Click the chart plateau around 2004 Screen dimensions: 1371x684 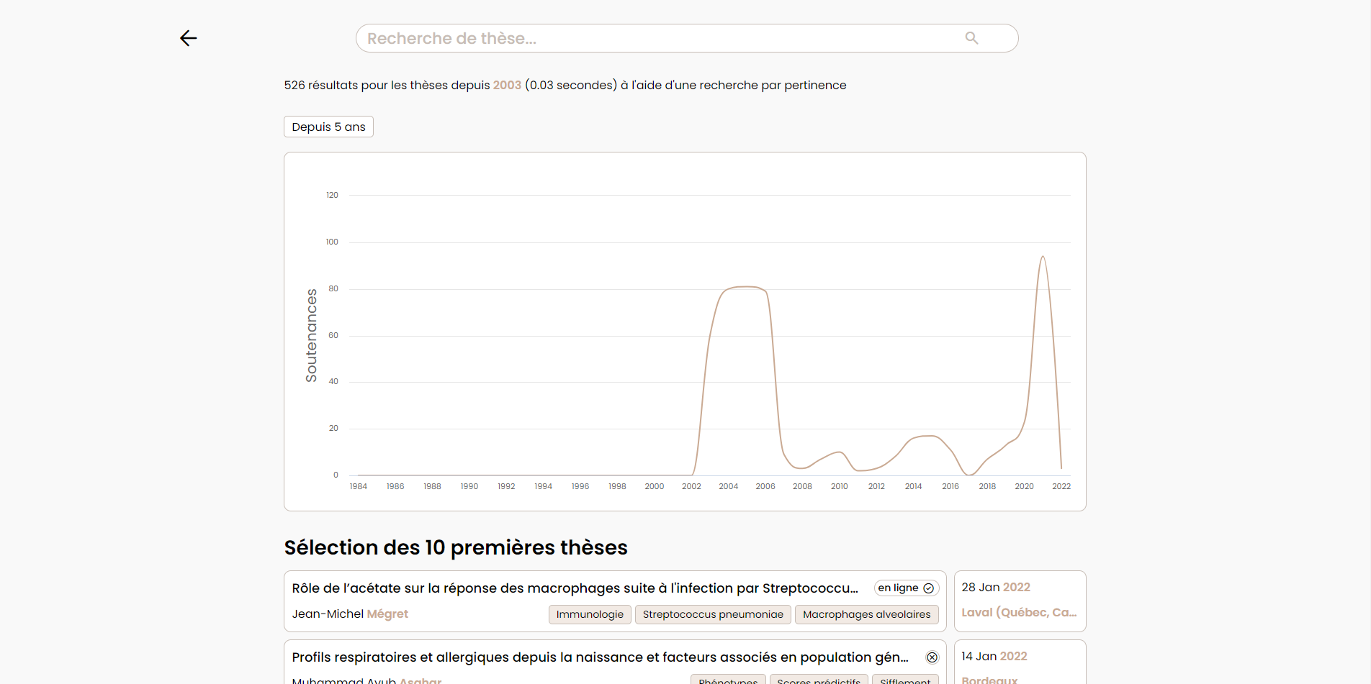(745, 287)
